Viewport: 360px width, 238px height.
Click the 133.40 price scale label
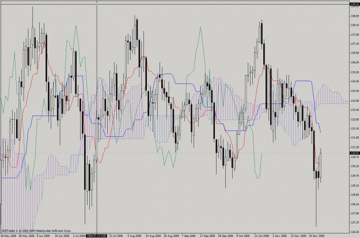click(x=355, y=110)
